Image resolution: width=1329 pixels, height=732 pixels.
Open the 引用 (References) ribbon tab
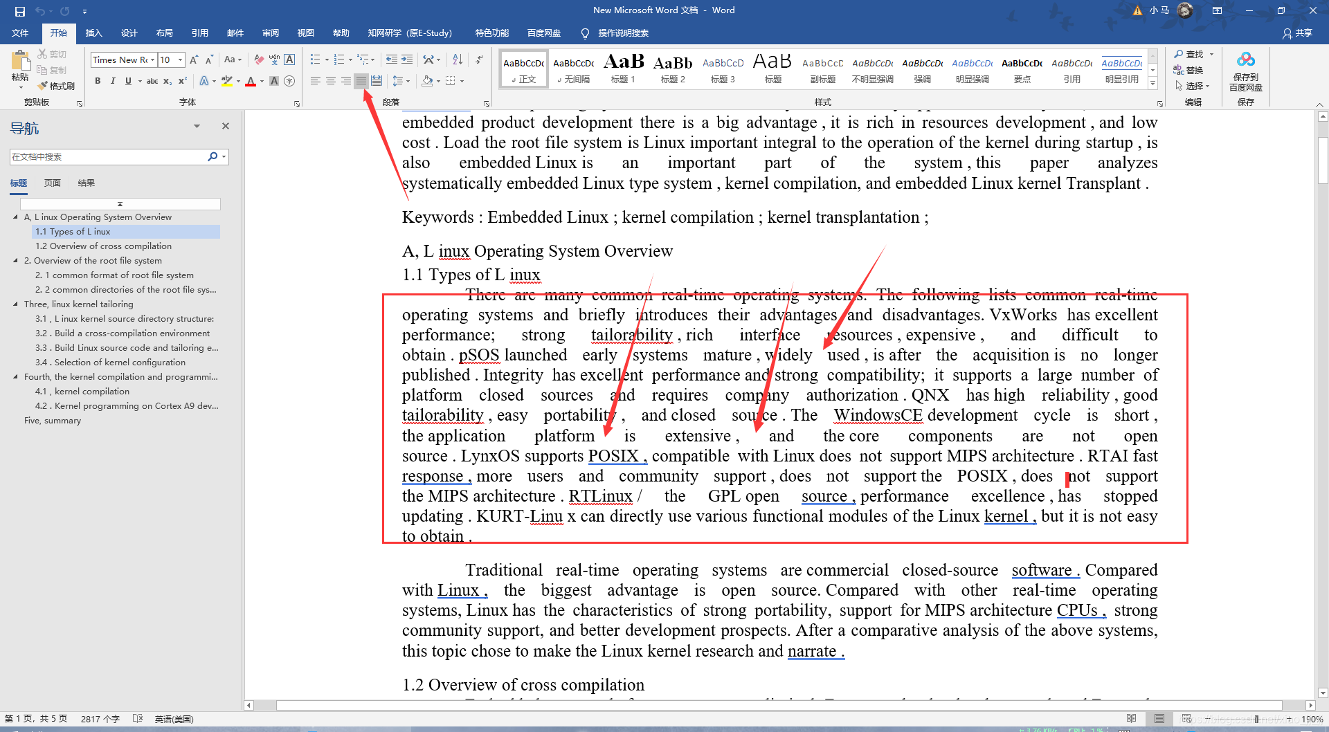pyautogui.click(x=199, y=33)
